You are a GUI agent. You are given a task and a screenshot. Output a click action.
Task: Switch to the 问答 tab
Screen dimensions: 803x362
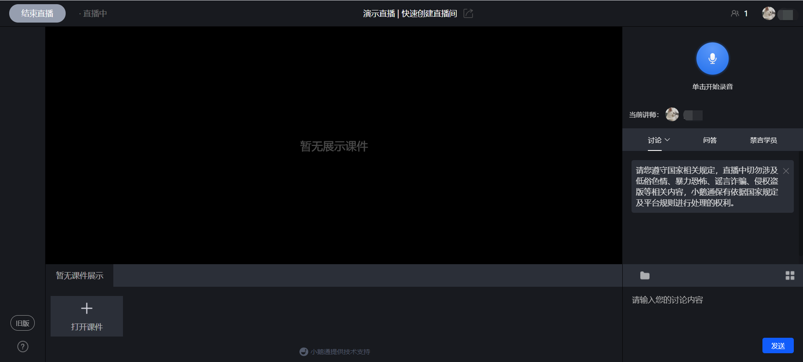tap(710, 140)
